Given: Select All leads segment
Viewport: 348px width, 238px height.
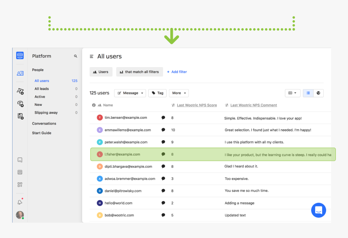Looking at the screenshot, I should [42, 89].
